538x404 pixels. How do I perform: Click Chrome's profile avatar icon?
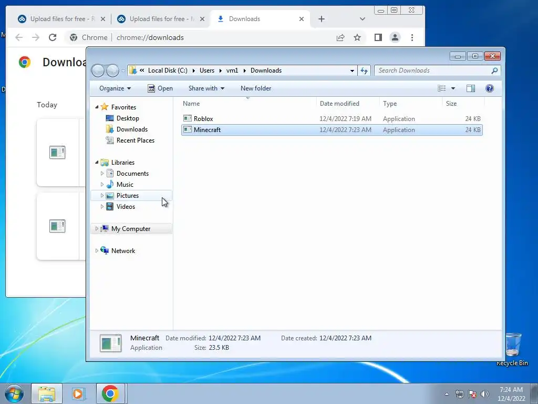tap(395, 37)
